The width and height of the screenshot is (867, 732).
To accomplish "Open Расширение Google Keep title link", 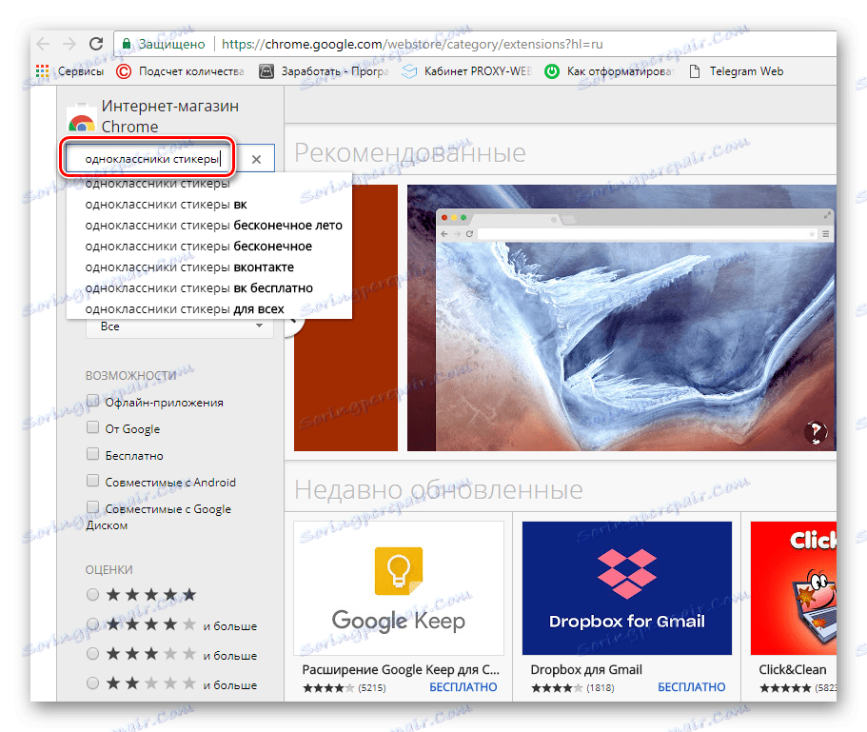I will tap(401, 669).
